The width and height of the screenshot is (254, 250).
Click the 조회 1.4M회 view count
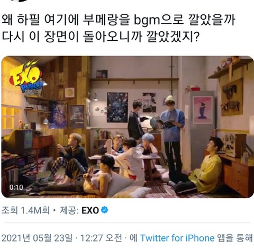25,210
